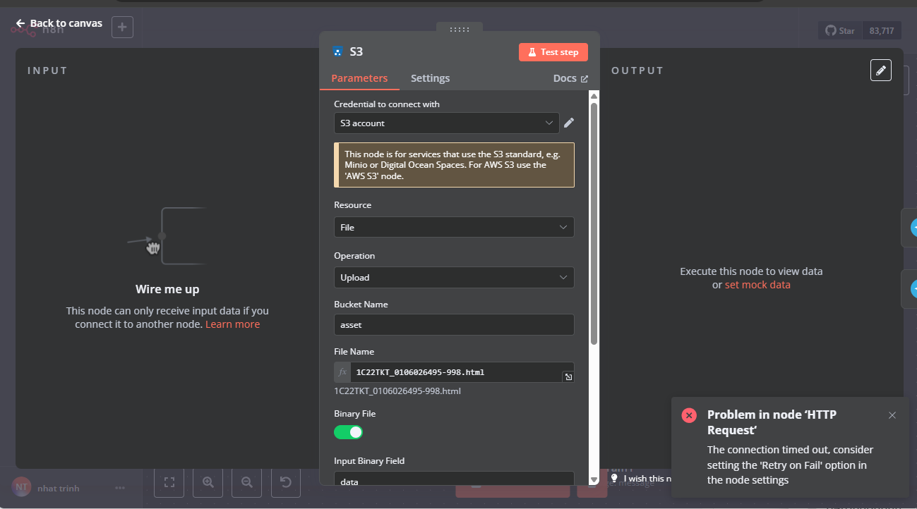
Task: Open GitHub Star button
Action: [839, 30]
